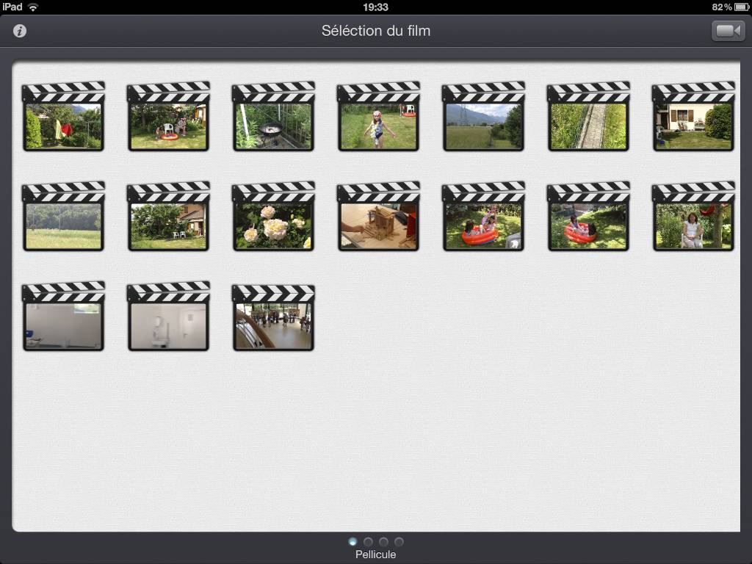The height and width of the screenshot is (564, 752).
Task: Select the second page indicator dot
Action: pyautogui.click(x=369, y=542)
